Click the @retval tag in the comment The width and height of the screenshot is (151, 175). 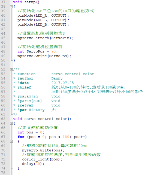pos(25,105)
